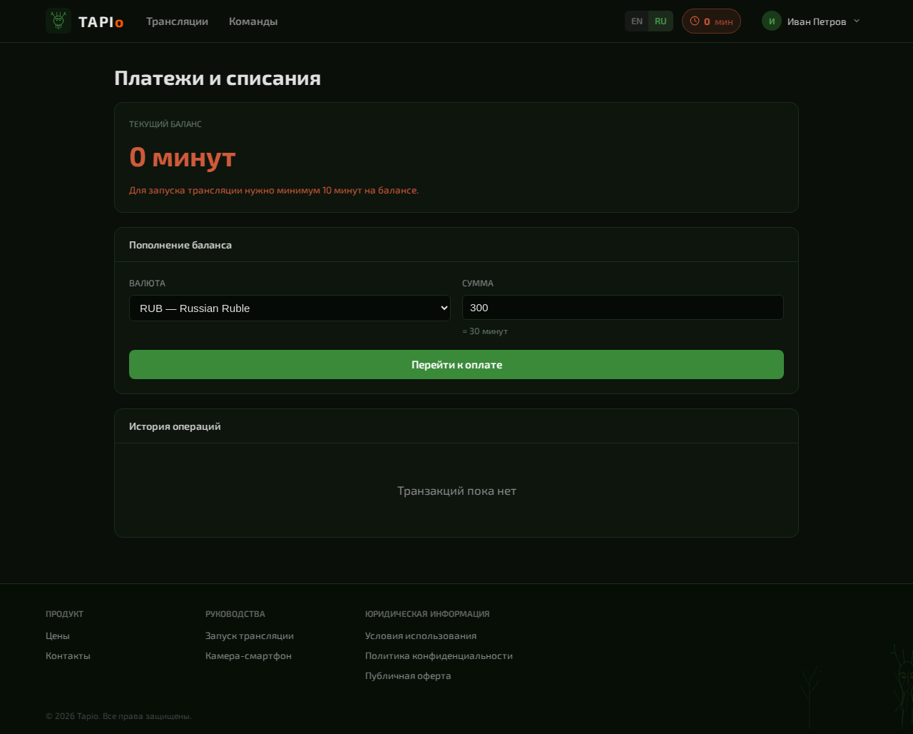Click the Перейти к оплате button
Image resolution: width=913 pixels, height=734 pixels.
click(456, 364)
